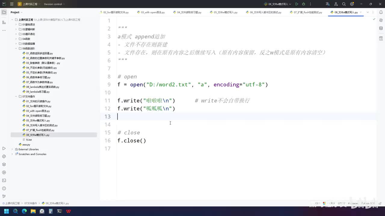The height and width of the screenshot is (216, 385).
Task: Open the Project tool window icon
Action: 4,12
